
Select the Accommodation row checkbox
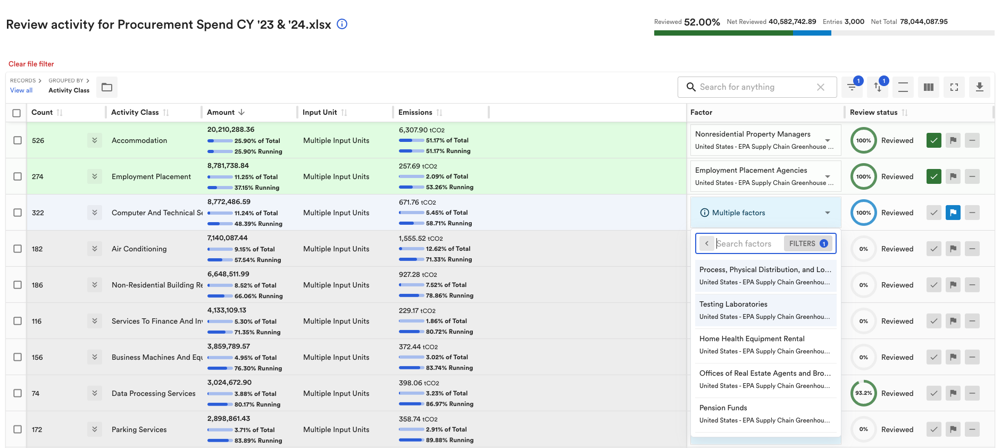[x=18, y=140]
